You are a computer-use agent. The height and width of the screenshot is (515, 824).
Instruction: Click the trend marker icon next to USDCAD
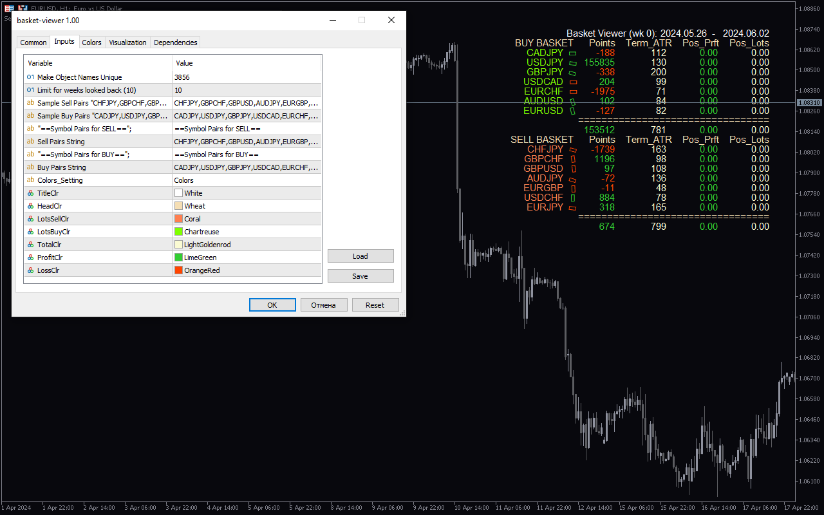572,82
